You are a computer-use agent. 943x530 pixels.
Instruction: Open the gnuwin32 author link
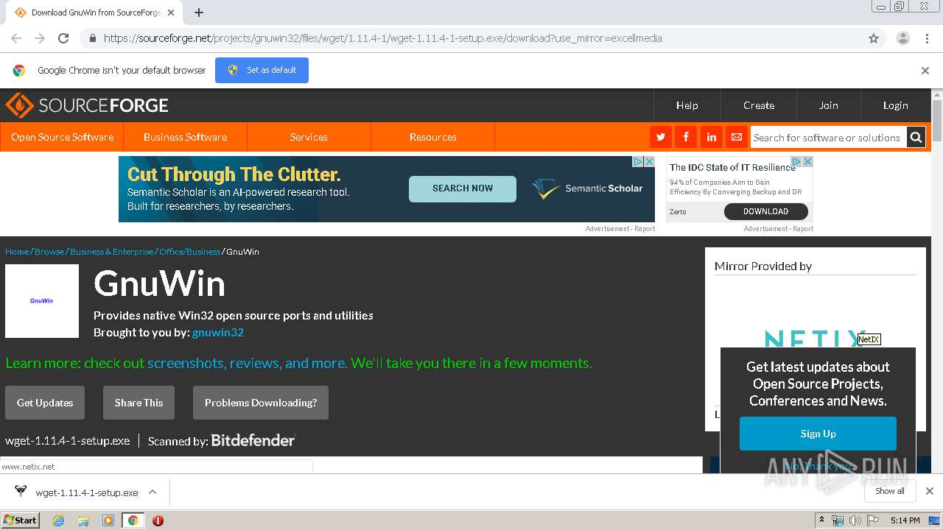pos(218,333)
